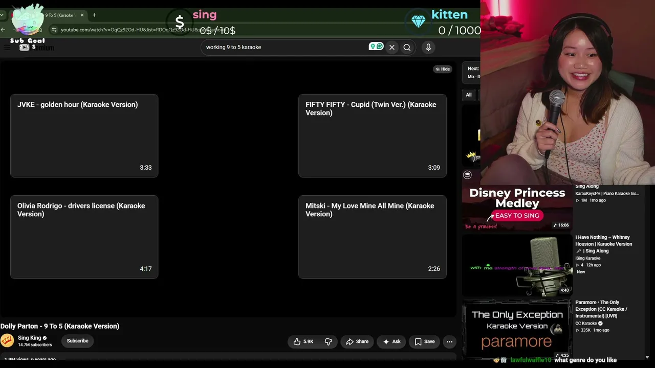The width and height of the screenshot is (655, 368).
Task: Open I Have Nothing Whitney Houston title link
Action: (x=604, y=244)
